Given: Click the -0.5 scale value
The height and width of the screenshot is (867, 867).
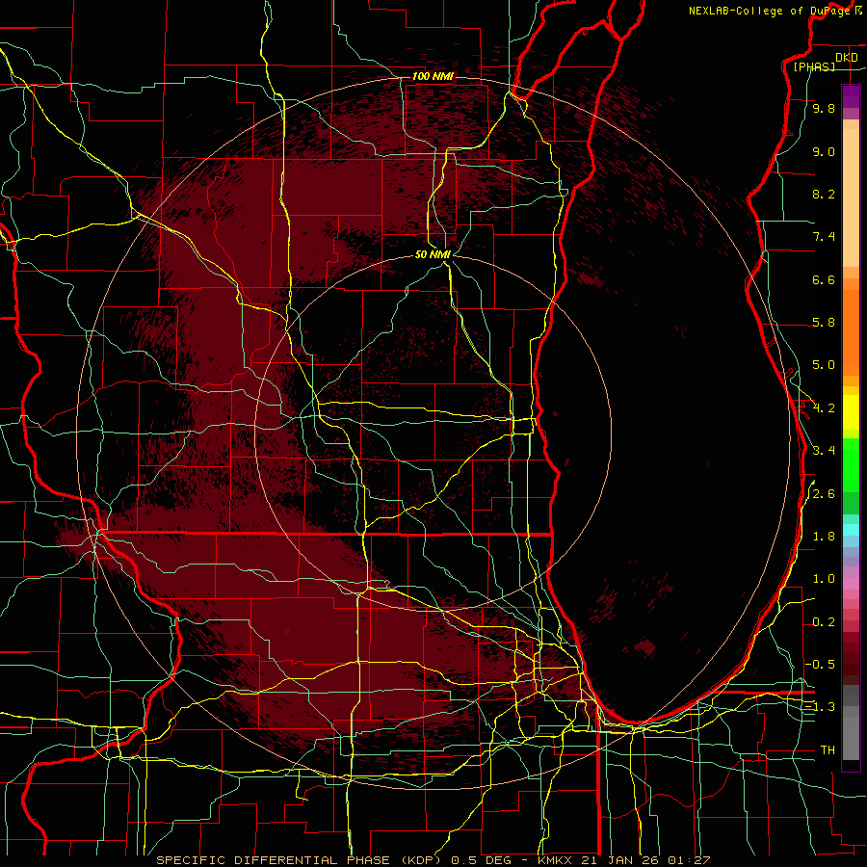Looking at the screenshot, I should pos(820,665).
